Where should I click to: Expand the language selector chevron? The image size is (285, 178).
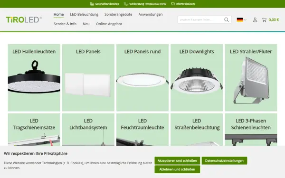tap(245, 19)
